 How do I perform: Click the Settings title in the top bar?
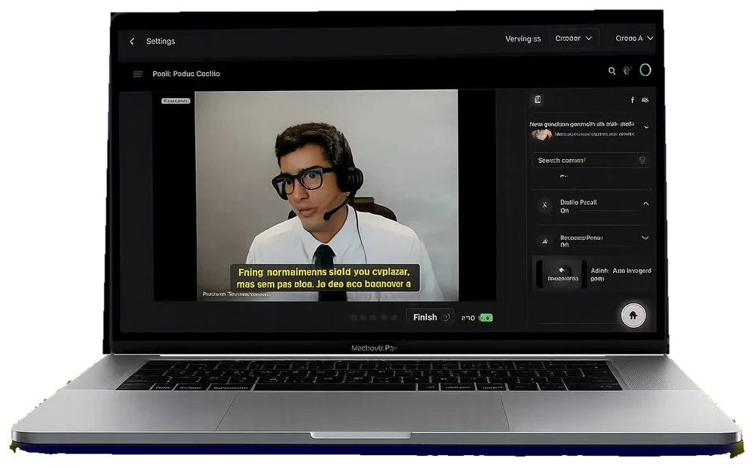(161, 41)
